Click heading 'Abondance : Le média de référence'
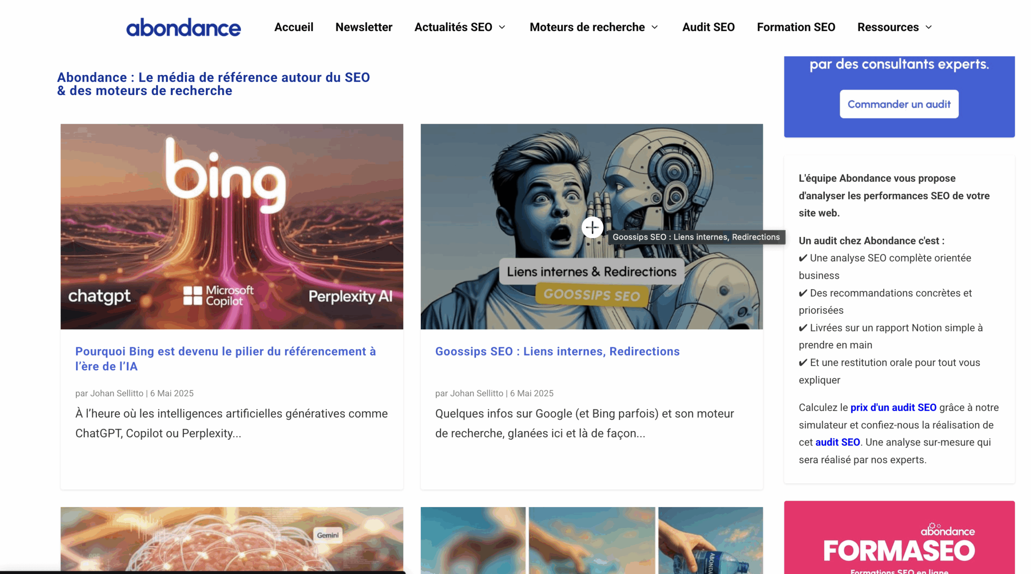 (x=213, y=84)
